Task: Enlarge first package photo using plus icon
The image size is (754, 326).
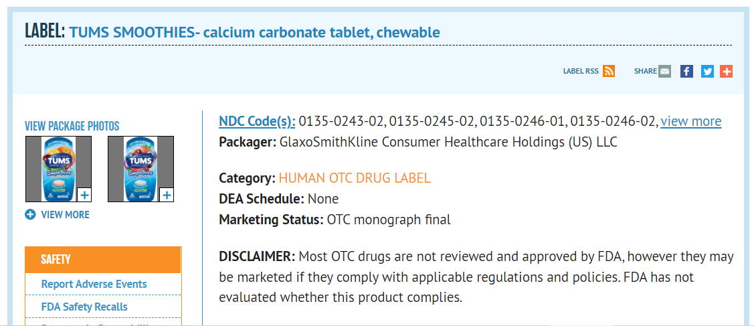Action: [84, 195]
